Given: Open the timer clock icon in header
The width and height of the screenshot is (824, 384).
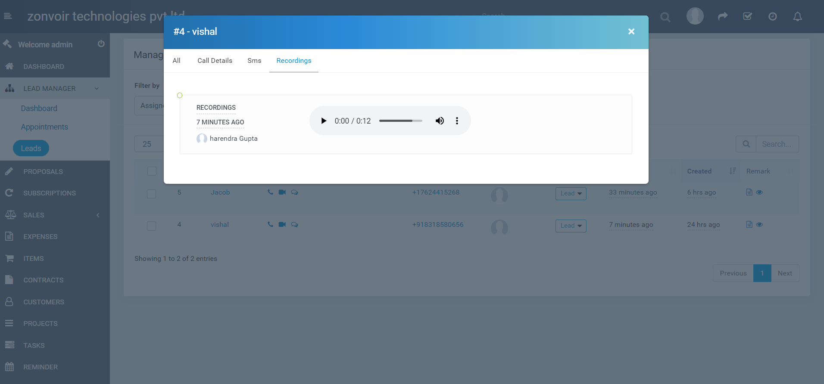Looking at the screenshot, I should (x=773, y=16).
